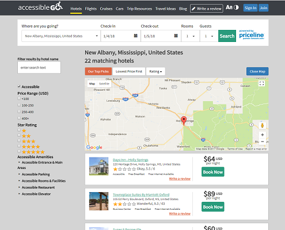
Task: Uncheck the Accessible filter checkbox
Action: pyautogui.click(x=19, y=86)
